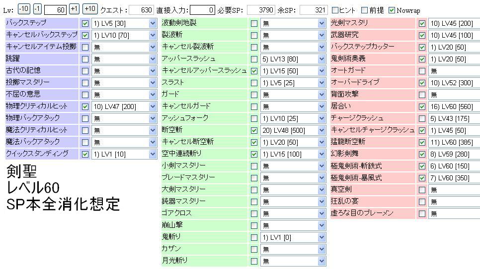Check the 波動剣地裂 checkbox
The width and height of the screenshot is (480, 269).
[x=254, y=23]
